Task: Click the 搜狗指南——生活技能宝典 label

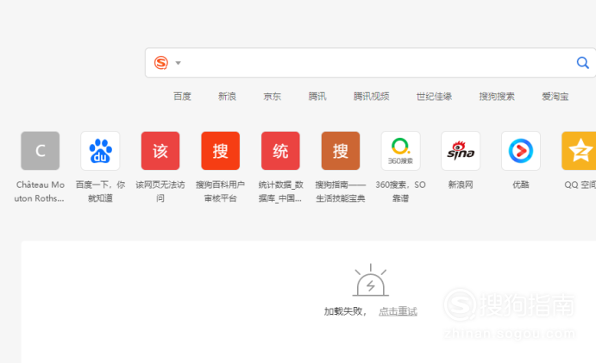Action: point(341,191)
